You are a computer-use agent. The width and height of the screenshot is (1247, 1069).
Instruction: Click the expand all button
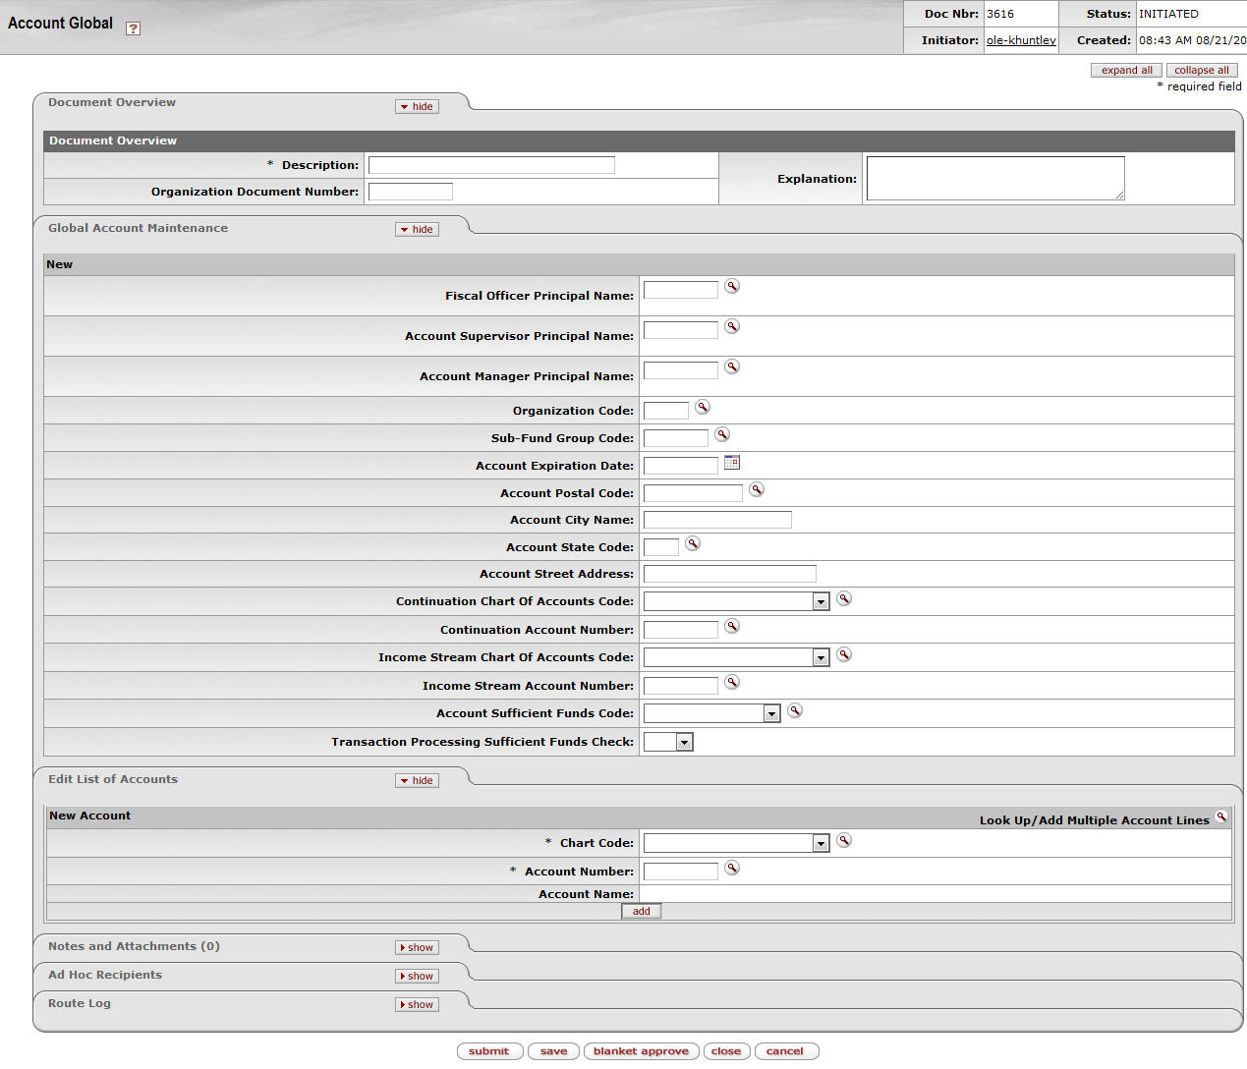pyautogui.click(x=1126, y=70)
